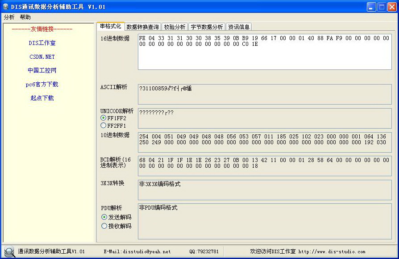Click the BCD解析 output field

[x=265, y=166]
